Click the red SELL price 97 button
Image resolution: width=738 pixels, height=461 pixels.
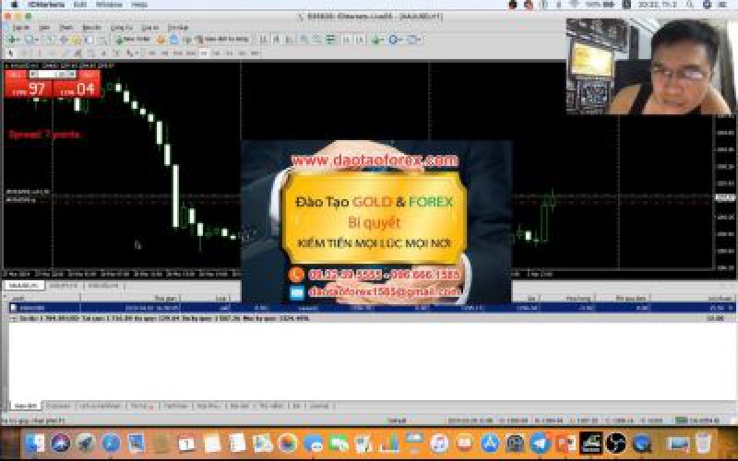[29, 89]
